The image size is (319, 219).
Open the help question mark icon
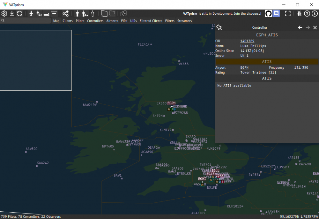(307, 13)
